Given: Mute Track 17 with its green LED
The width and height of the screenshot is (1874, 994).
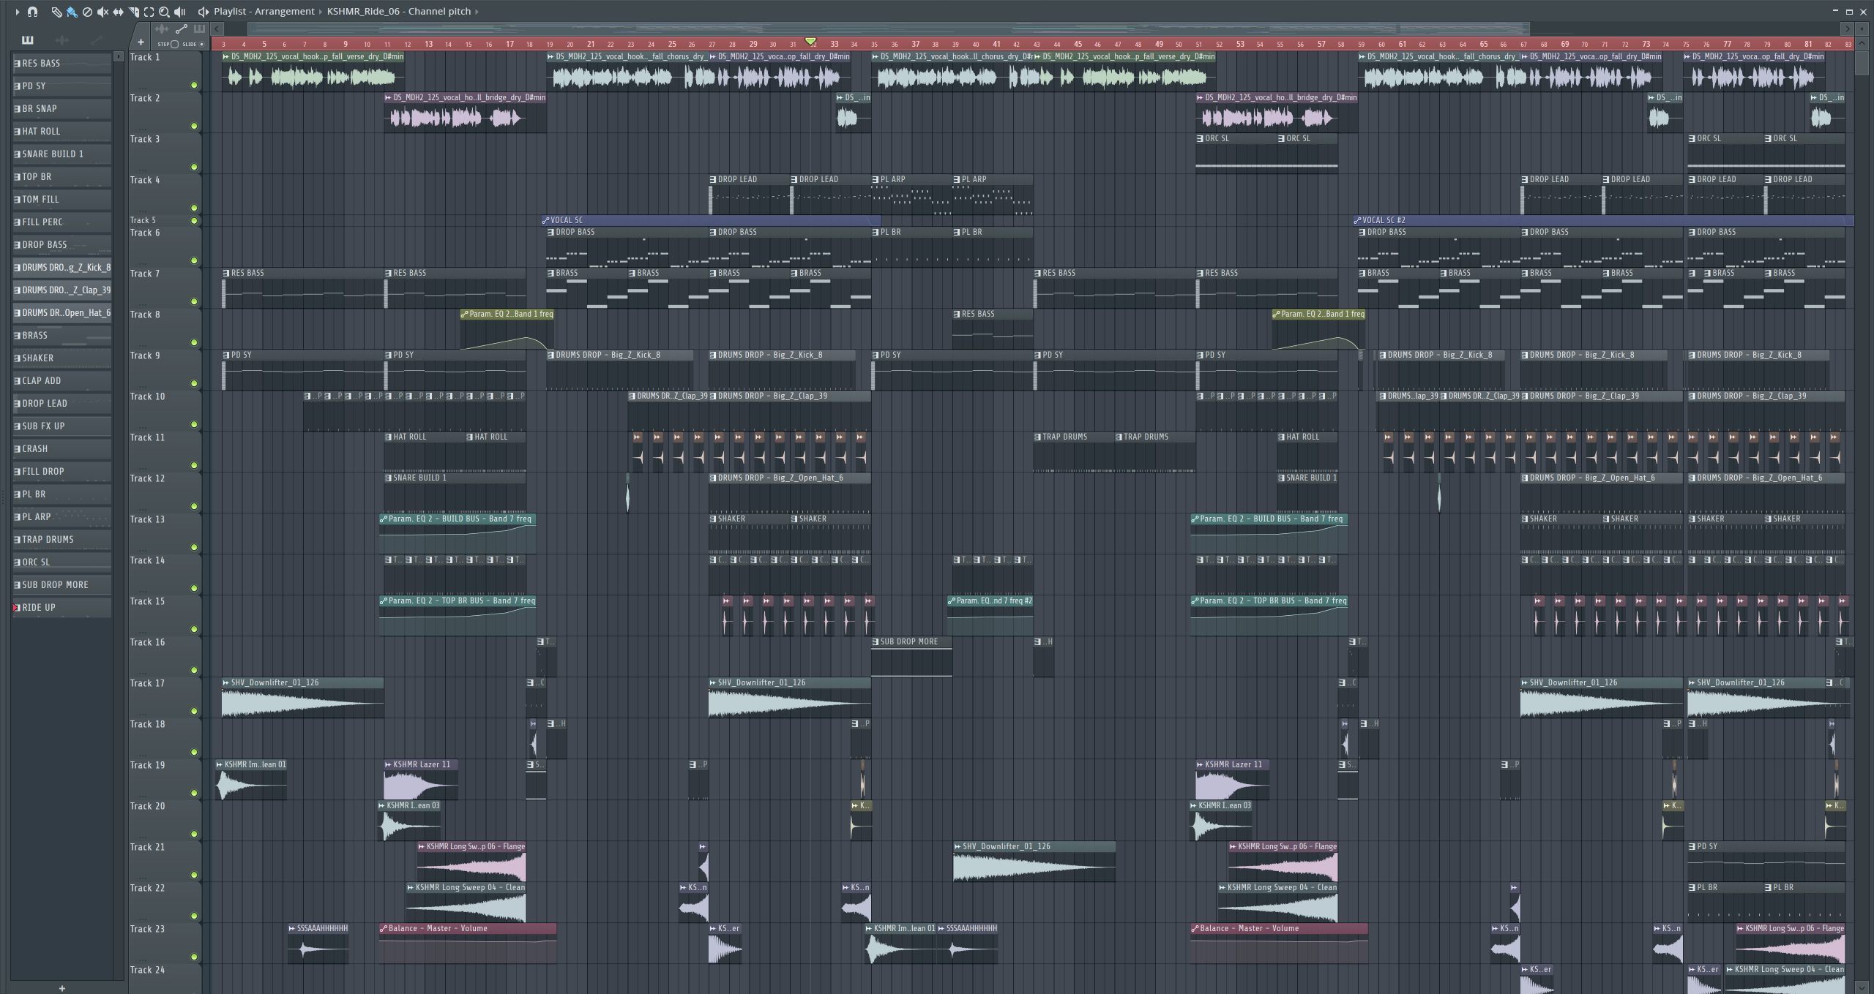Looking at the screenshot, I should (194, 712).
